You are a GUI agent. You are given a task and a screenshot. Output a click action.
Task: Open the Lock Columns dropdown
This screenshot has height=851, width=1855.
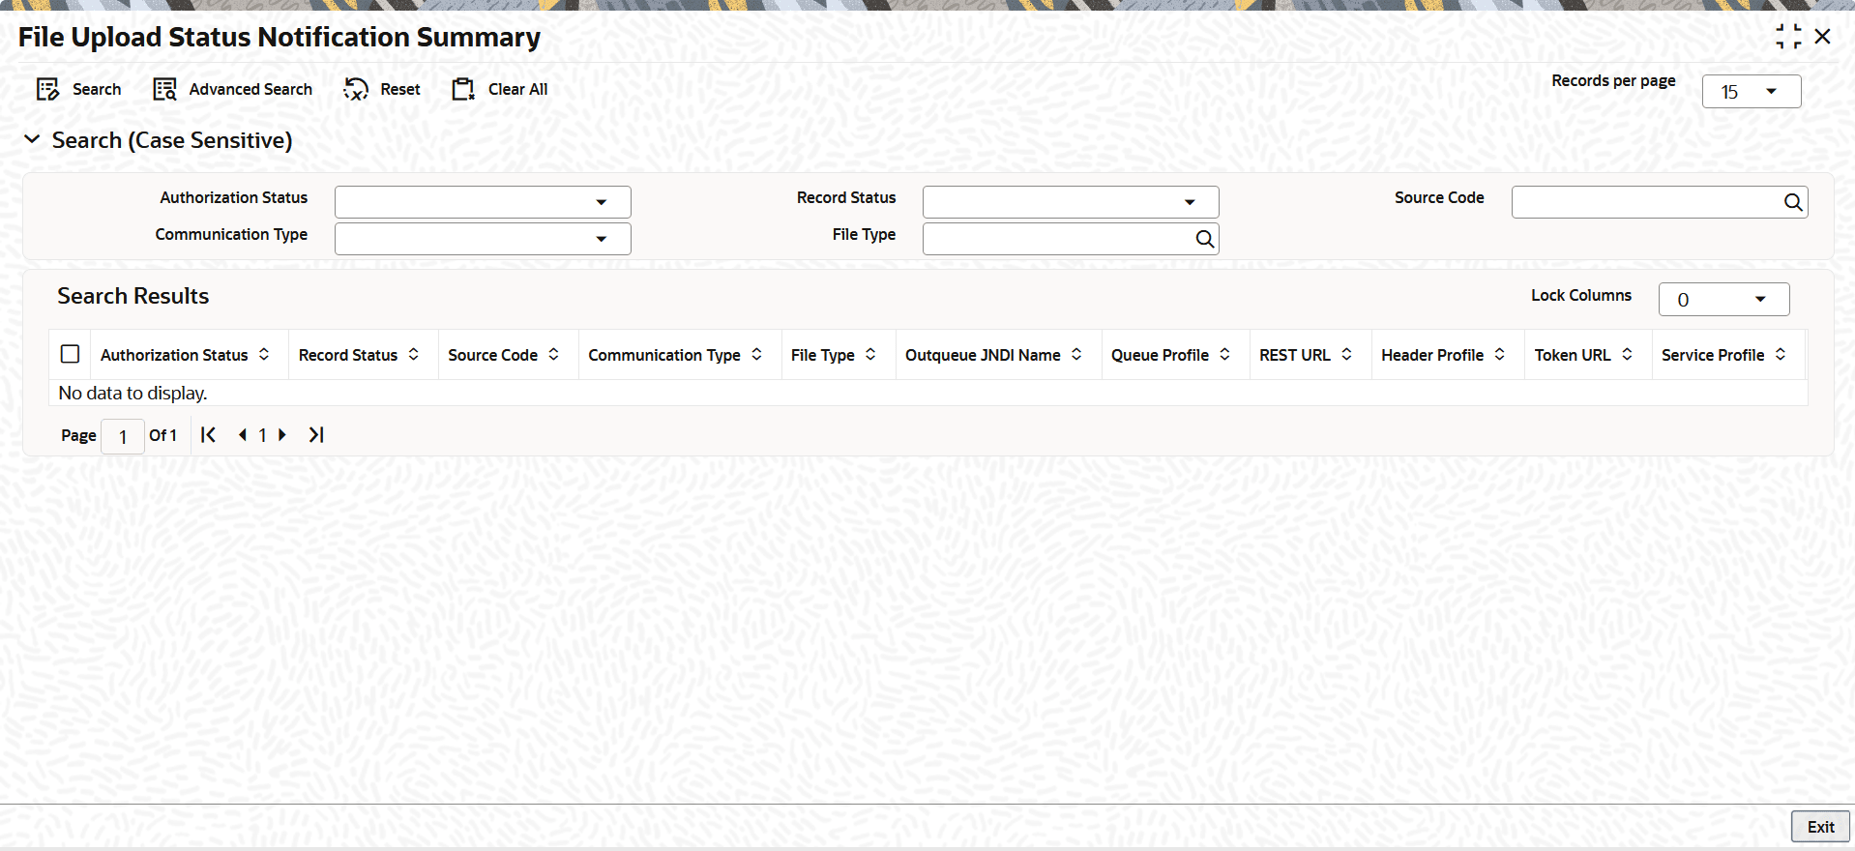click(1723, 300)
